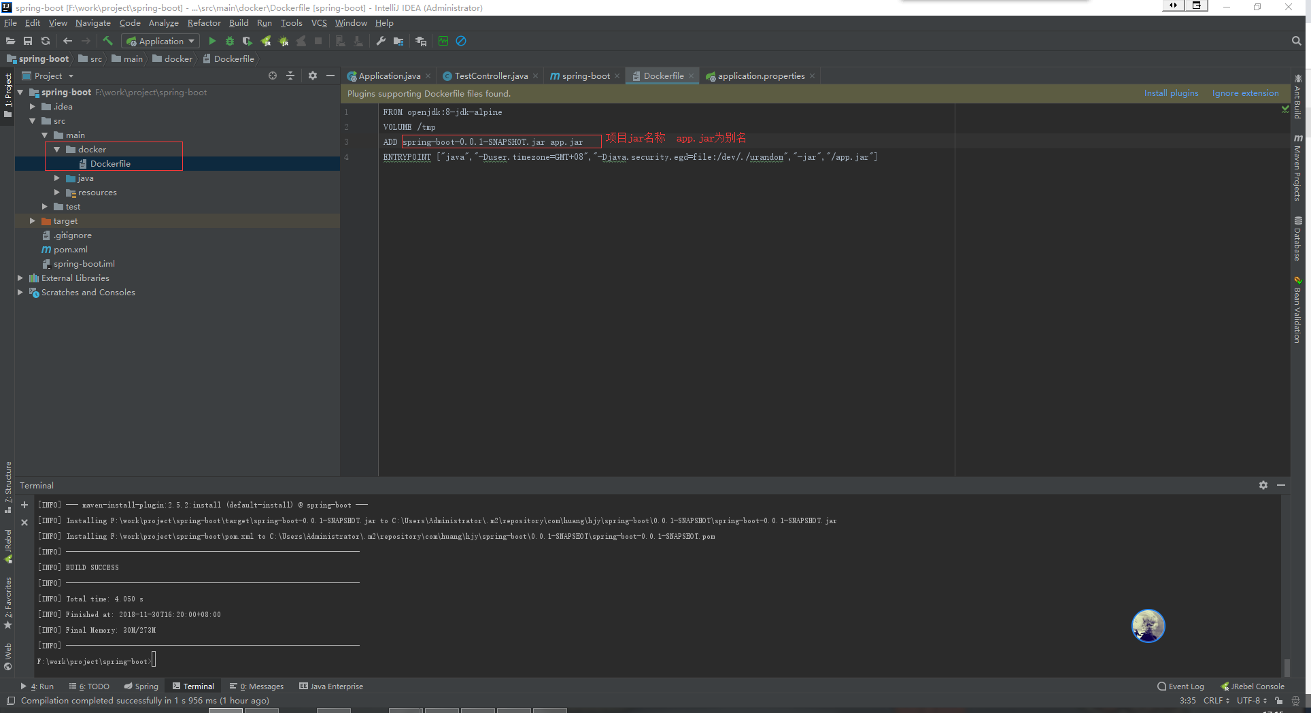
Task: Expand Scratches and Consoles node
Action: (20, 293)
